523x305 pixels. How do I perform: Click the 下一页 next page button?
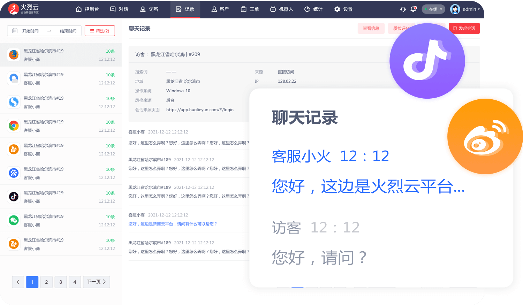click(x=97, y=282)
